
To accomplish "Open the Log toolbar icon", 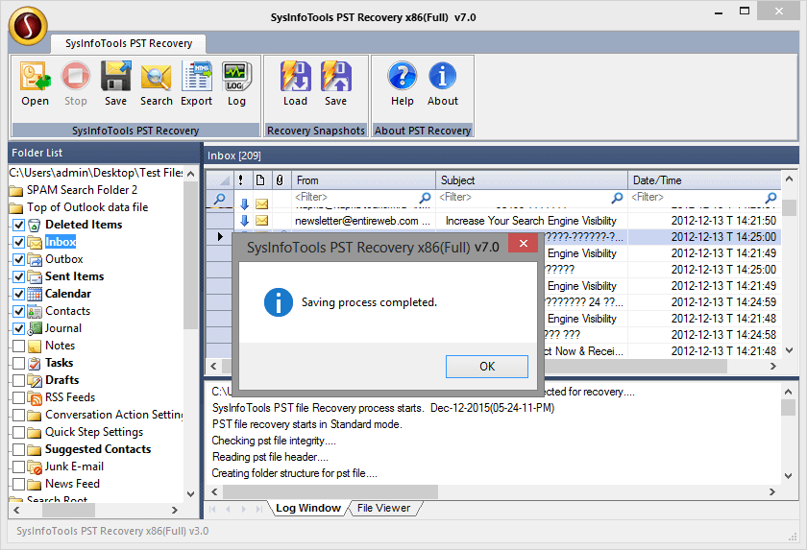I will click(x=236, y=76).
